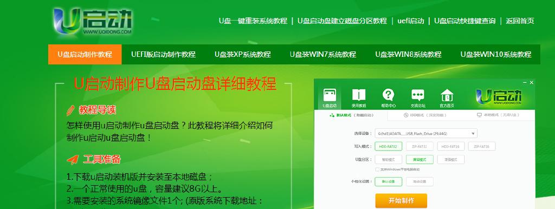The image size is (555, 209).
Task: Follow the U盘一键重装系统教程 link
Action: coord(253,21)
